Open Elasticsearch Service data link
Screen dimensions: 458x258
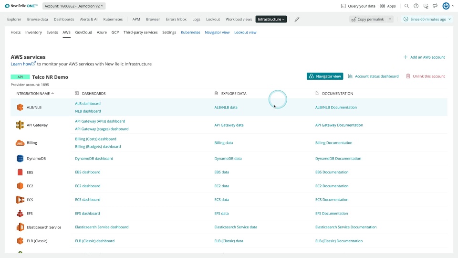pyautogui.click(x=236, y=227)
